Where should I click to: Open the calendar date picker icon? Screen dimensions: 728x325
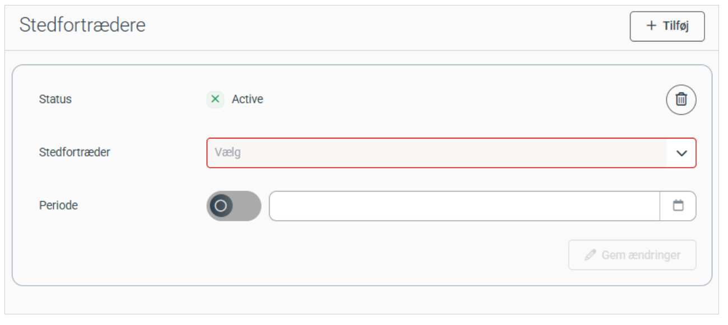(678, 206)
